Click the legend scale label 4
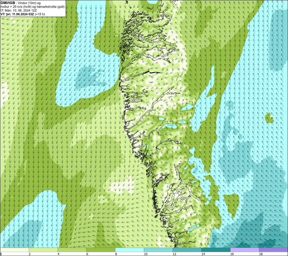288x256 pixels. click(58, 254)
